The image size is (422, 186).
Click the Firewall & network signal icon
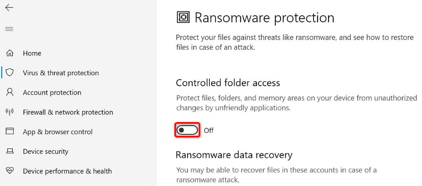(x=9, y=112)
